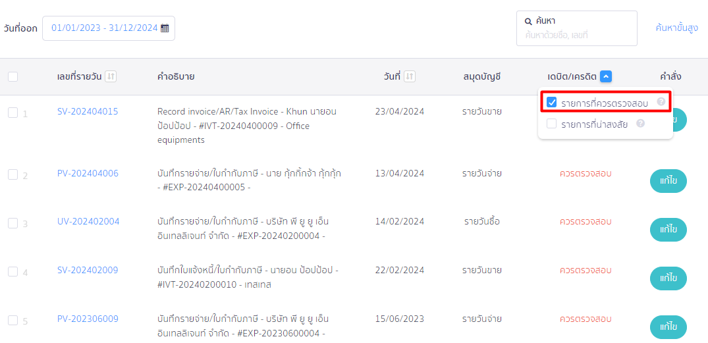The height and width of the screenshot is (343, 708).
Task: Collapse the เดบิต/เครดิต filter dropdown
Action: 606,77
